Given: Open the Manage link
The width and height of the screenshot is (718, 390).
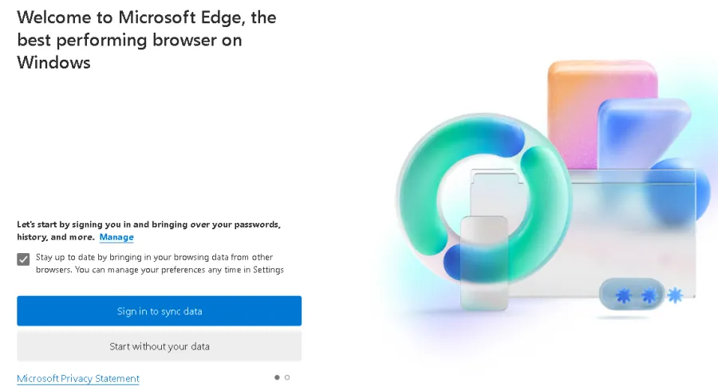Looking at the screenshot, I should [x=116, y=237].
